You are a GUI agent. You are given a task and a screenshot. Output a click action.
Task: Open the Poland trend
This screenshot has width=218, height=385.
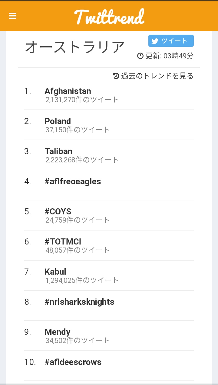tap(58, 121)
